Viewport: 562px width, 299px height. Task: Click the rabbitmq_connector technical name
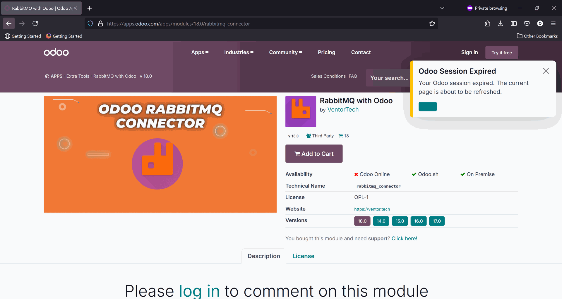[x=378, y=186]
